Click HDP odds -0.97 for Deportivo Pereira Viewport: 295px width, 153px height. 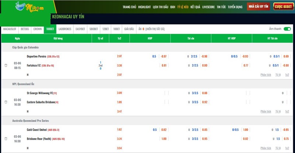coord(164,56)
